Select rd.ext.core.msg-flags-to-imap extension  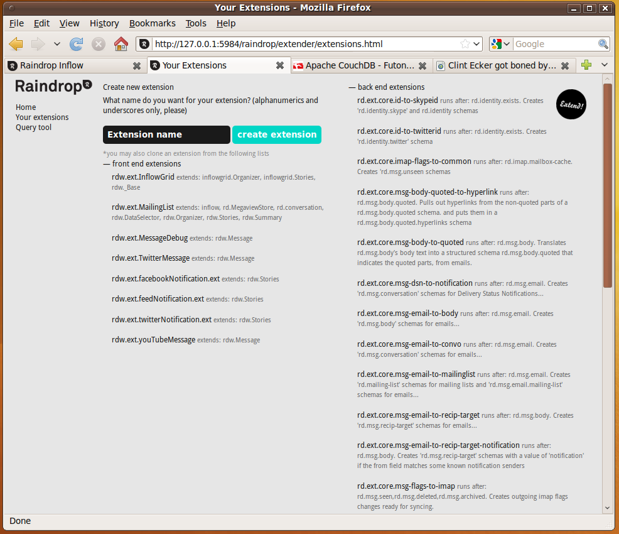coord(406,486)
